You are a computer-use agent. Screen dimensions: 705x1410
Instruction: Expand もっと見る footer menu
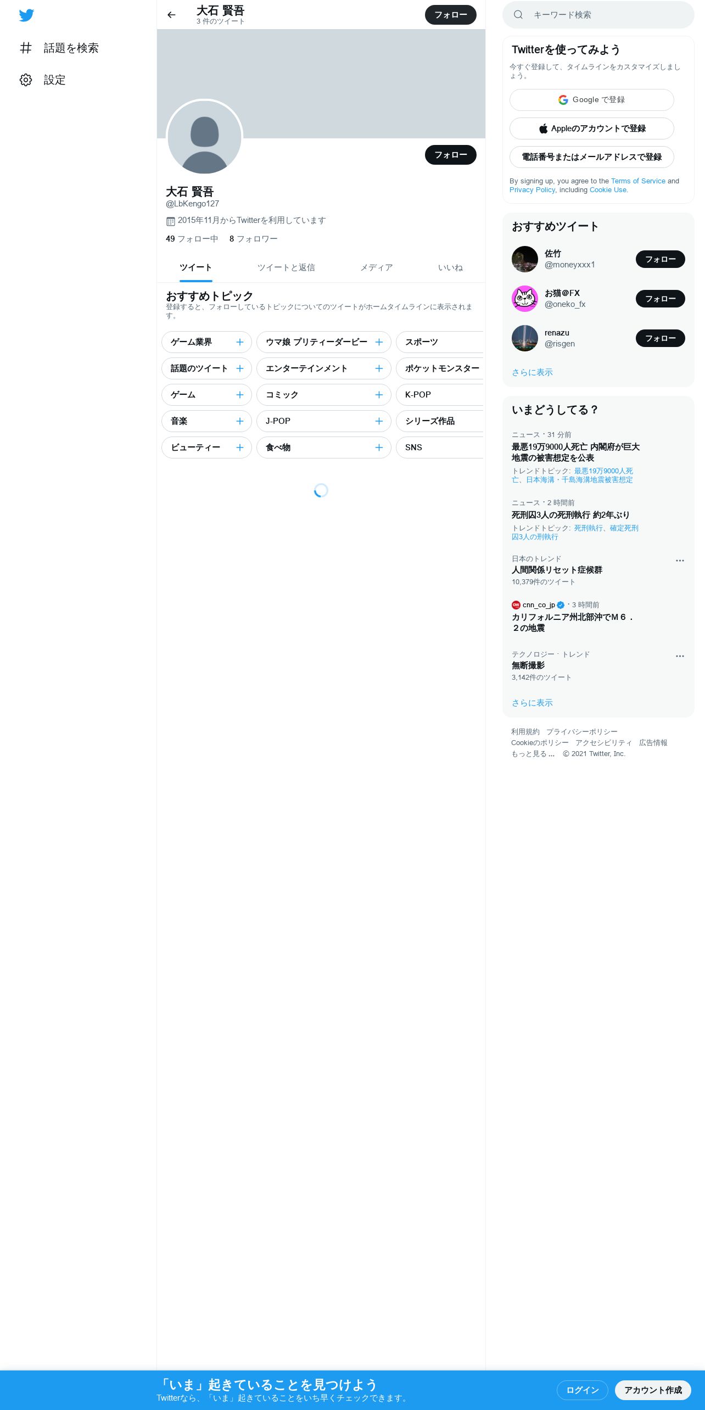pos(533,754)
